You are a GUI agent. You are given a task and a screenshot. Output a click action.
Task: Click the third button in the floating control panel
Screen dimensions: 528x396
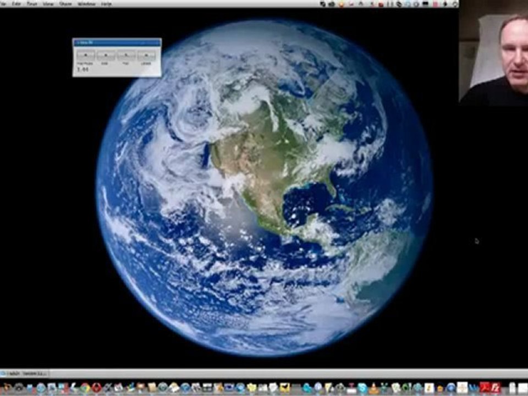pos(126,55)
